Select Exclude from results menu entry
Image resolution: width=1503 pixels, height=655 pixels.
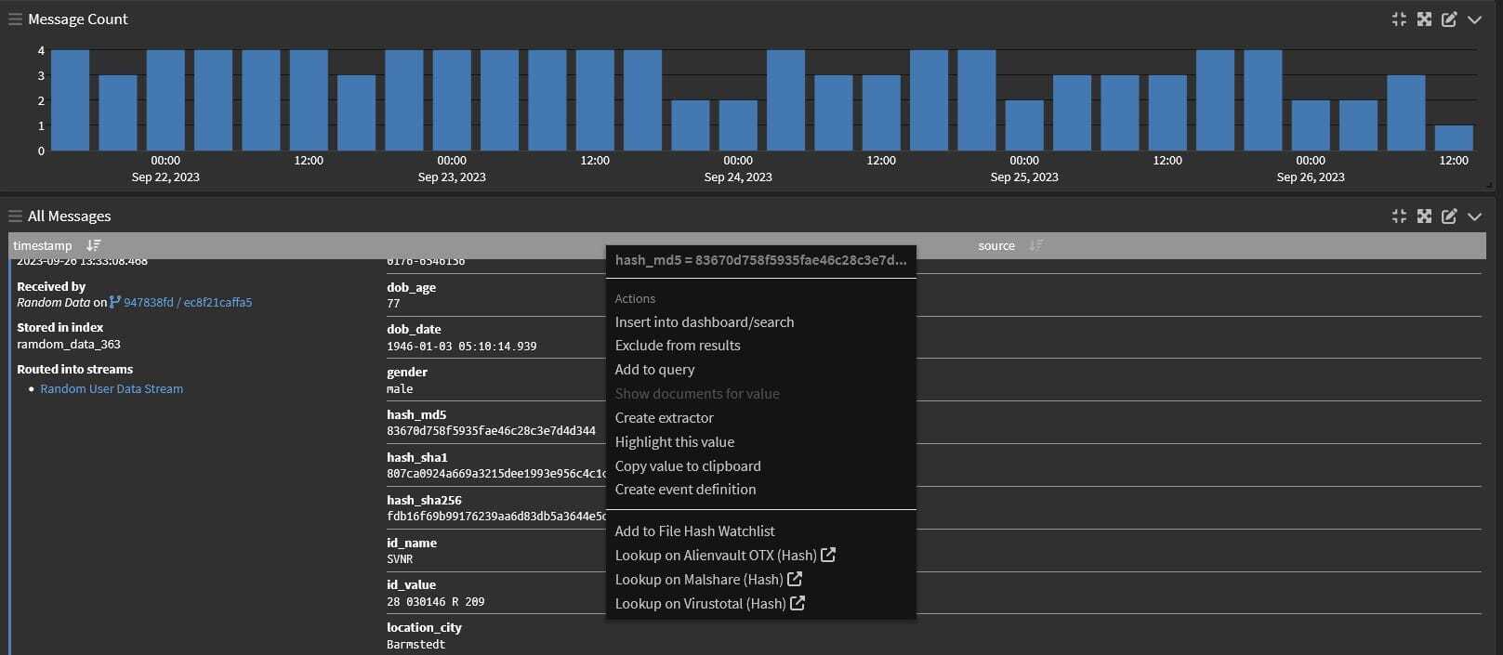pyautogui.click(x=677, y=346)
